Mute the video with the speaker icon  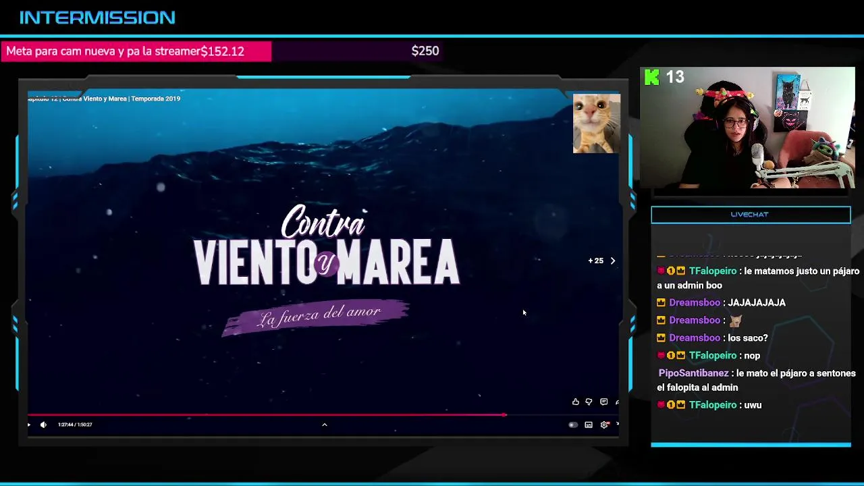(43, 425)
